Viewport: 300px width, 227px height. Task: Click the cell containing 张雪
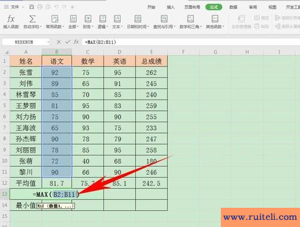click(26, 73)
